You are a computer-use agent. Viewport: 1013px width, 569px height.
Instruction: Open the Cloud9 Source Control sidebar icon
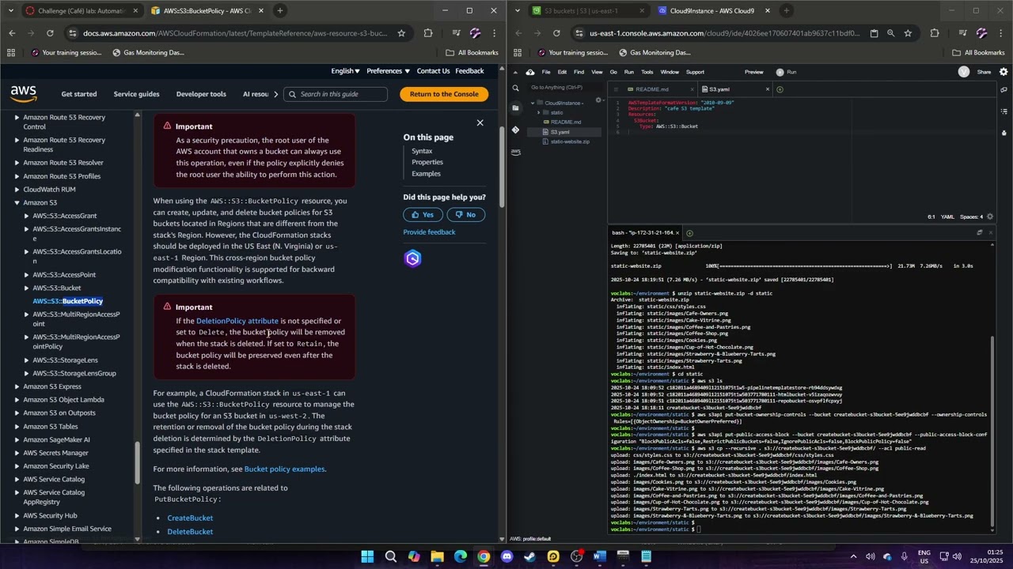pyautogui.click(x=516, y=130)
